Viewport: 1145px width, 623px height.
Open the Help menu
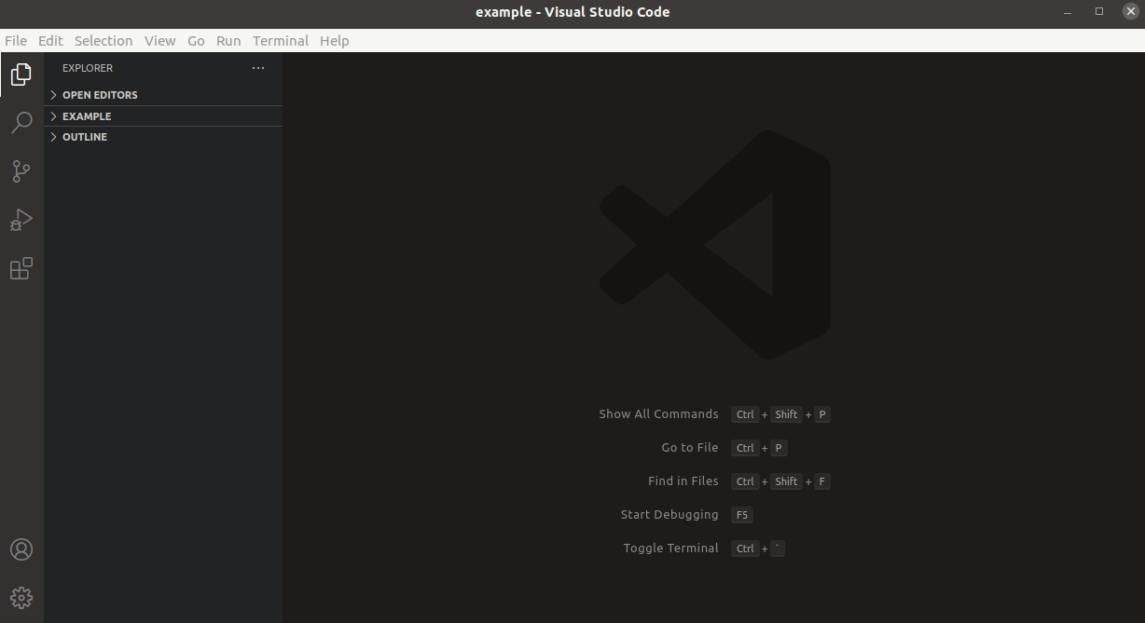tap(334, 41)
